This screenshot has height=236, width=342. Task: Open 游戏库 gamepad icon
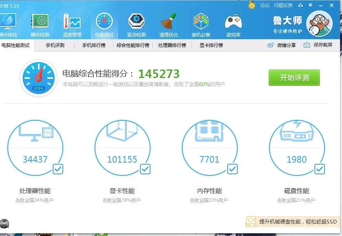tap(233, 22)
